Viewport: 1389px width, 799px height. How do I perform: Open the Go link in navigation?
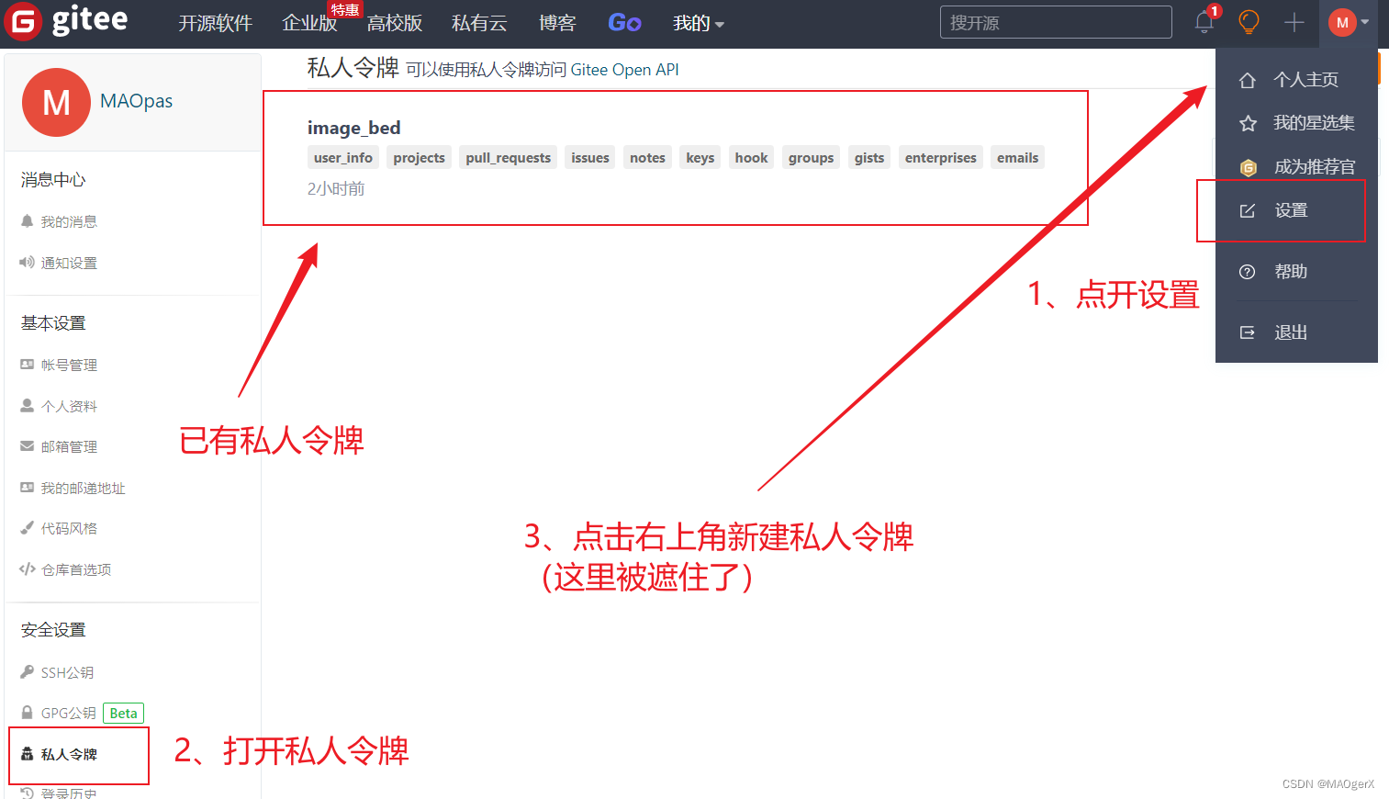624,23
